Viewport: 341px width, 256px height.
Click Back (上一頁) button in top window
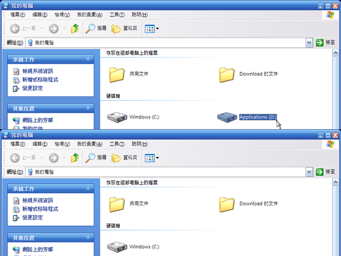(x=23, y=28)
